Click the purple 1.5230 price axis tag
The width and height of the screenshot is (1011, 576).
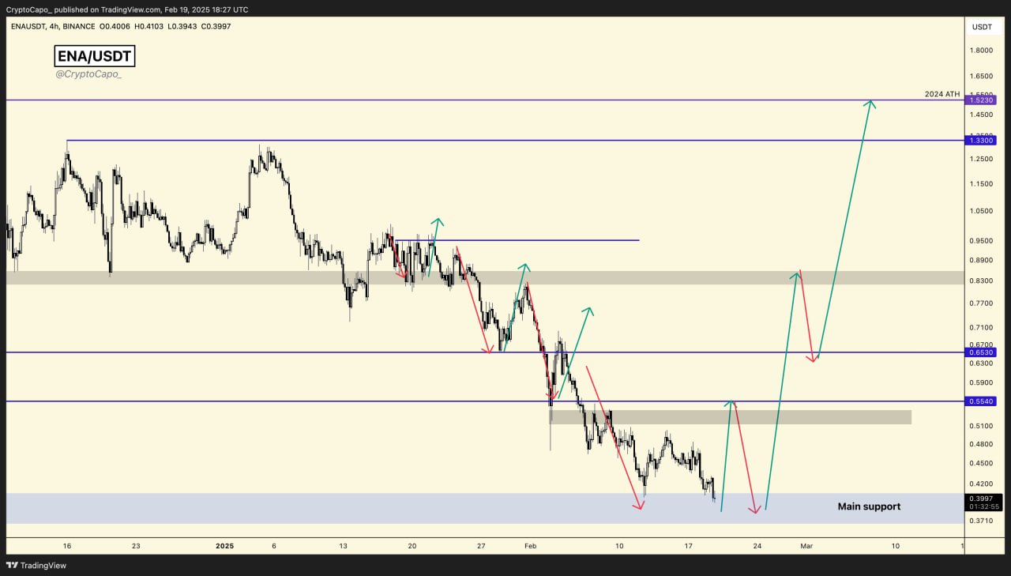[980, 100]
